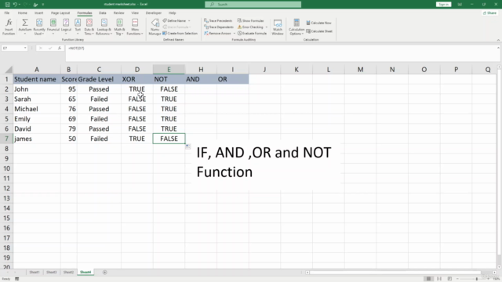
Task: Select the 'AND' header cell
Action: click(201, 79)
